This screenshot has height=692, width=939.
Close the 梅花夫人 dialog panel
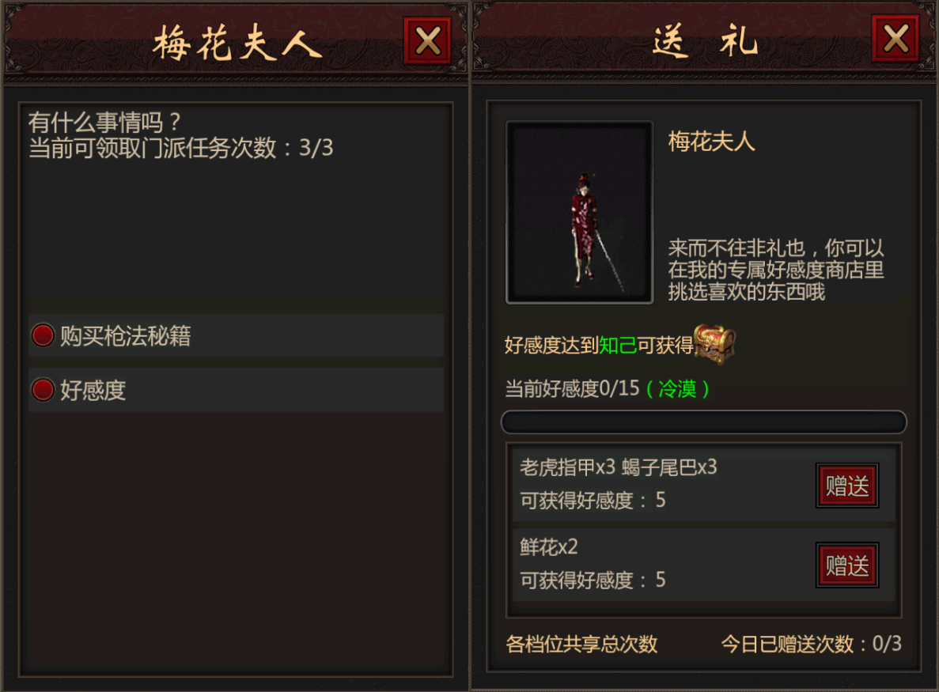(x=428, y=40)
